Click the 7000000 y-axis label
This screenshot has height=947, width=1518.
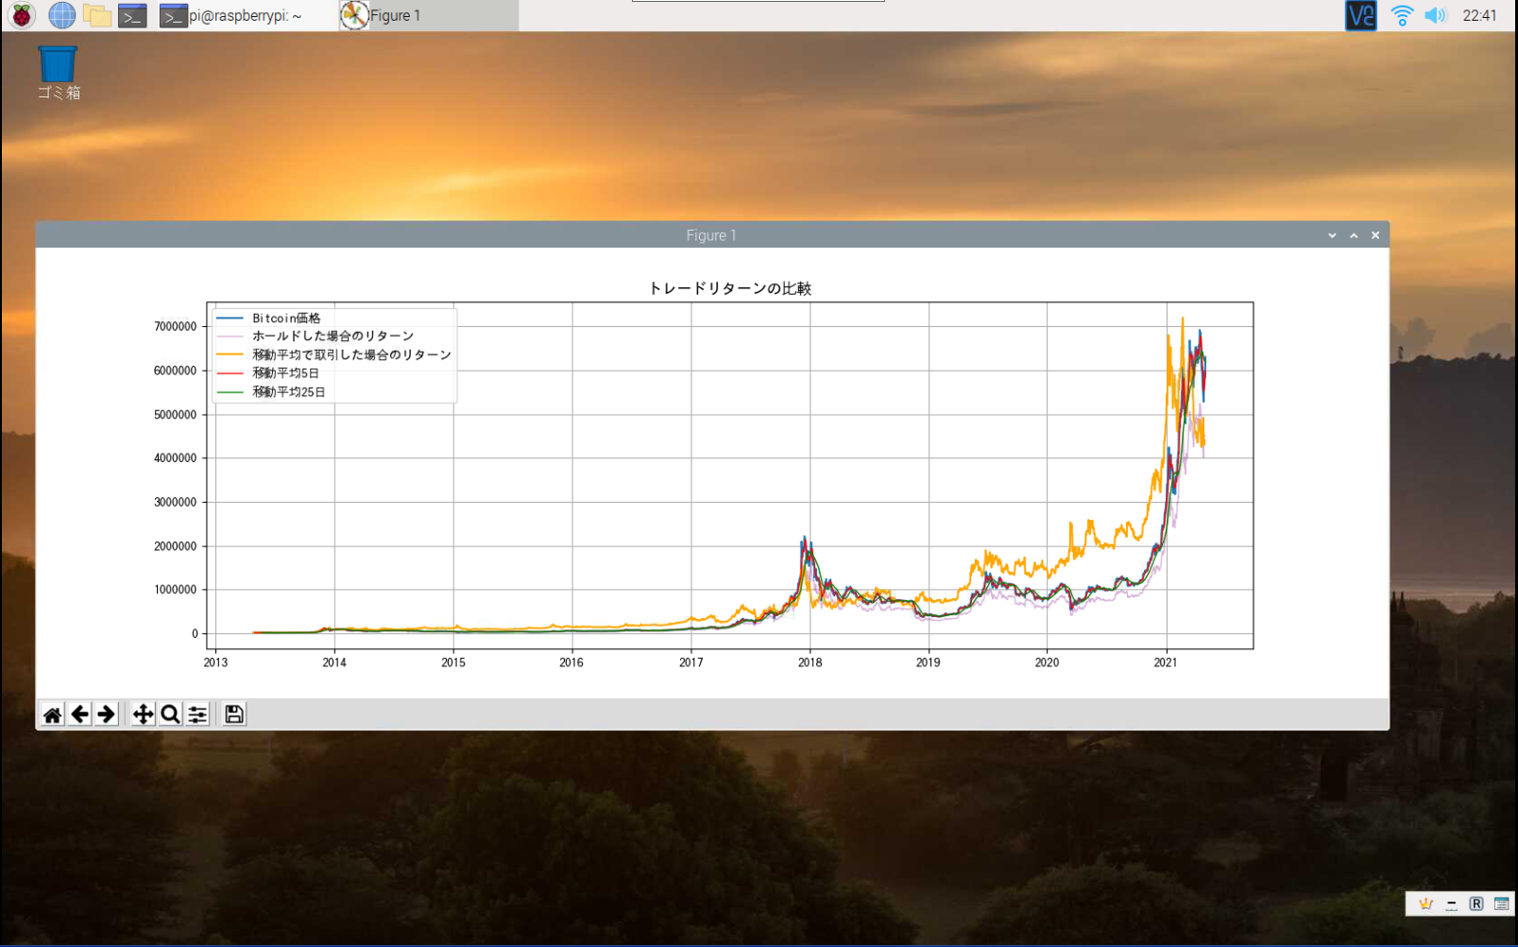point(176,327)
